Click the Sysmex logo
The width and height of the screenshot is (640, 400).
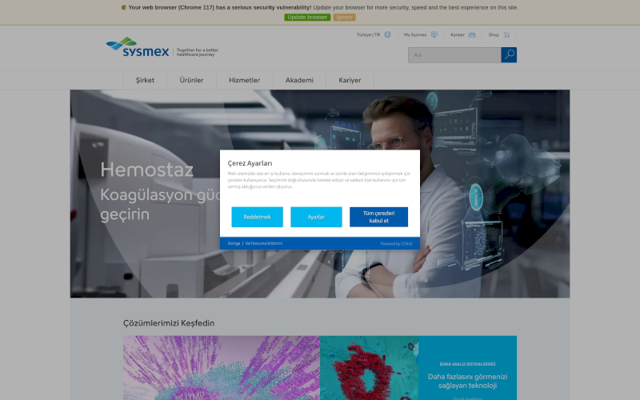tap(138, 48)
